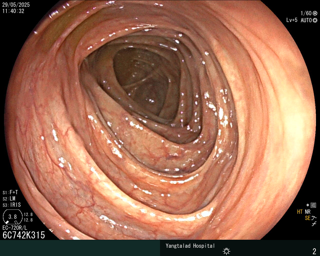
Task: Click the lower 12.8 value
Action: [28, 220]
